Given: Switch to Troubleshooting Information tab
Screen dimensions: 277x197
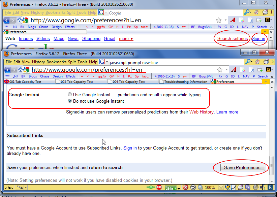Looking at the screenshot, I should 185,81.
